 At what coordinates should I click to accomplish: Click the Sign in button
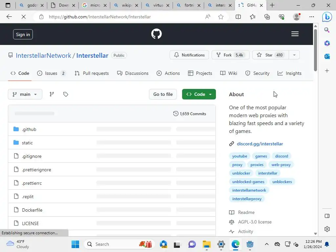(x=23, y=34)
